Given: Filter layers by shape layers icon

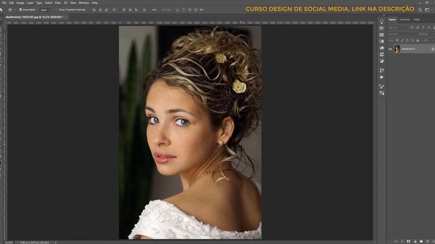Looking at the screenshot, I should [429, 27].
